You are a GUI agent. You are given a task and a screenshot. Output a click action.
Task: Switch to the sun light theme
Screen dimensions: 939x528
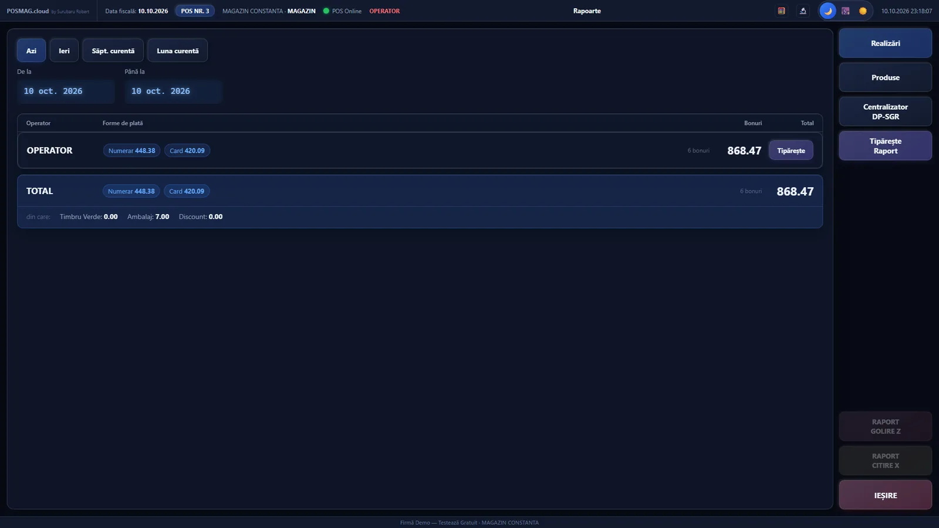(x=863, y=11)
